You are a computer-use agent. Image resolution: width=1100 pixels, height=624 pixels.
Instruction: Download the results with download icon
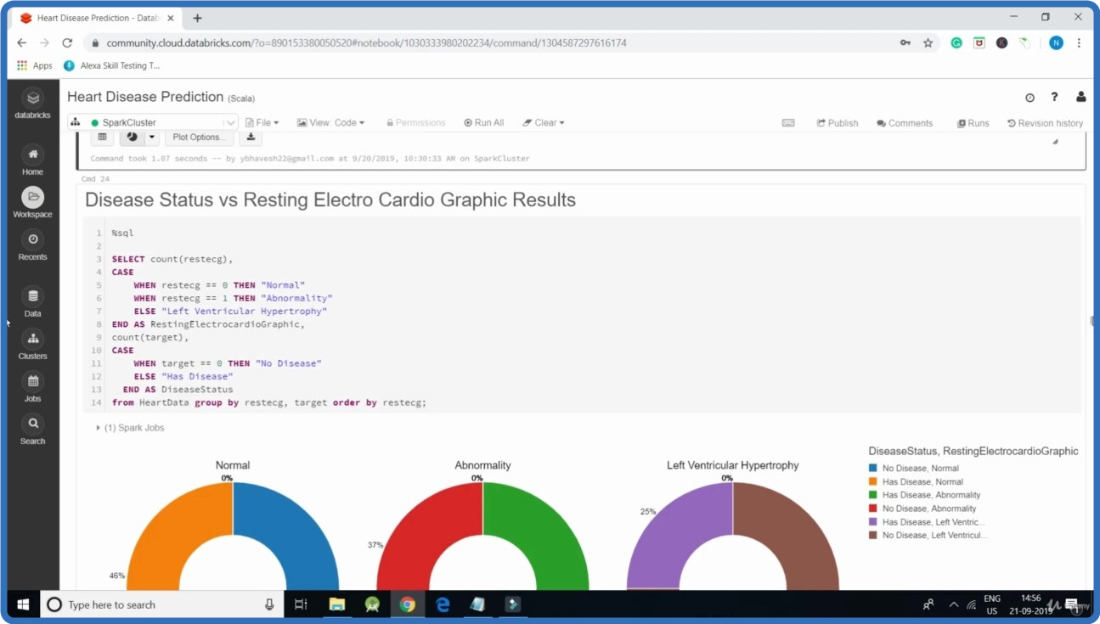tap(251, 137)
